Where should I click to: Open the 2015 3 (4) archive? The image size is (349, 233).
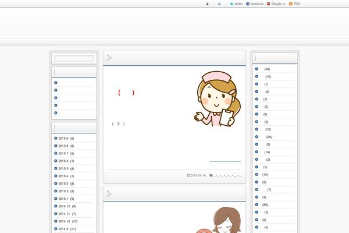pyautogui.click(x=66, y=183)
